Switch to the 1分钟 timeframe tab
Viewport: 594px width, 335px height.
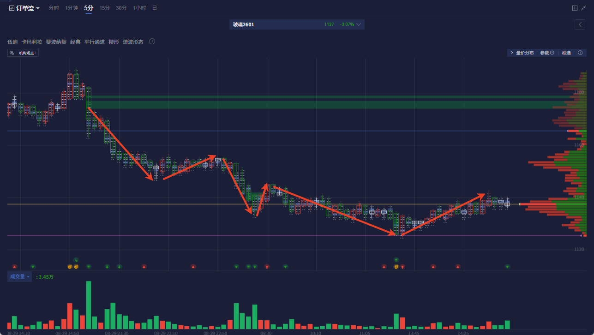tap(72, 8)
